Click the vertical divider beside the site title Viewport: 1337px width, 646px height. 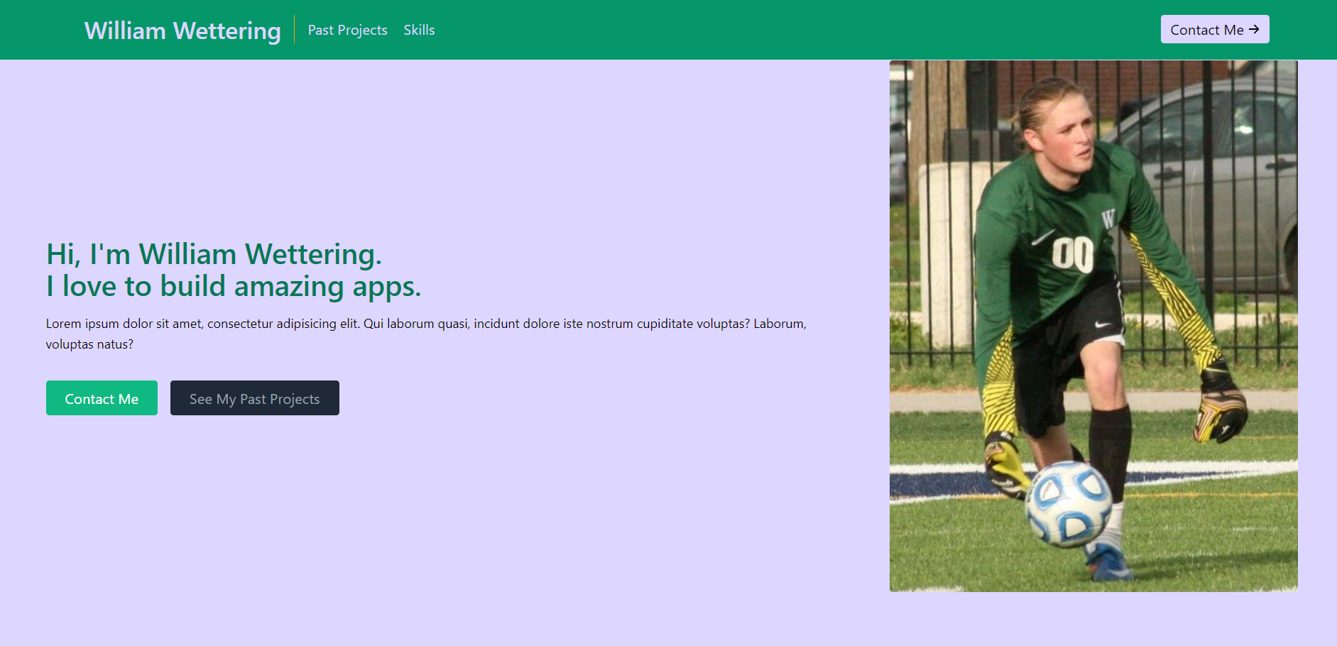[294, 30]
